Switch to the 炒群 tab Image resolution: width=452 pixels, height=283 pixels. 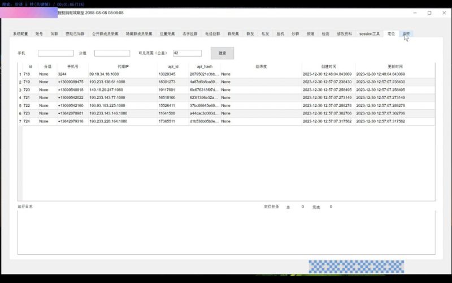[x=295, y=34]
